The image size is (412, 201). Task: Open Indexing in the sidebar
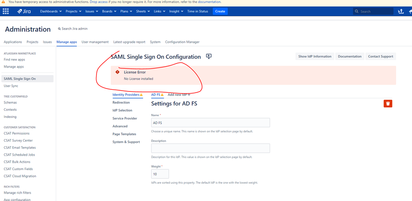click(x=10, y=117)
